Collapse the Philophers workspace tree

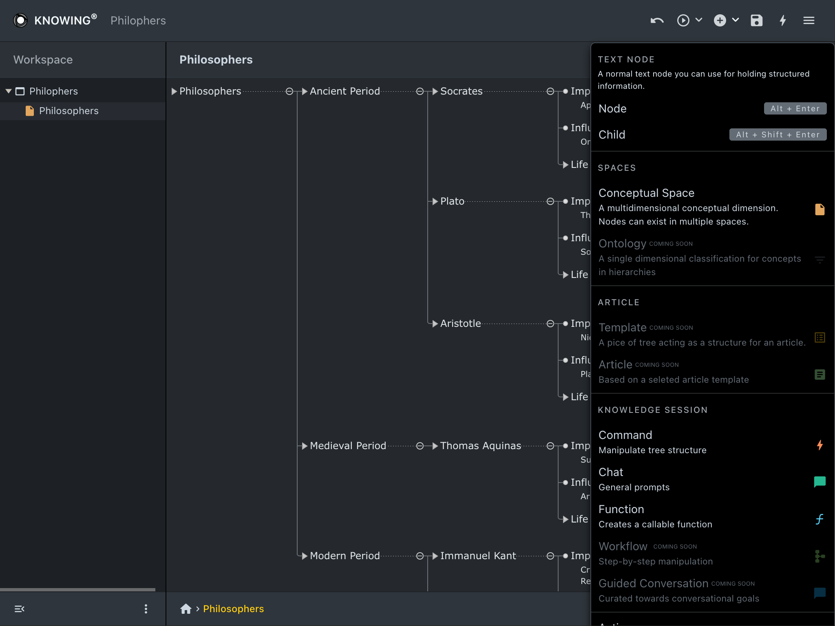point(9,91)
